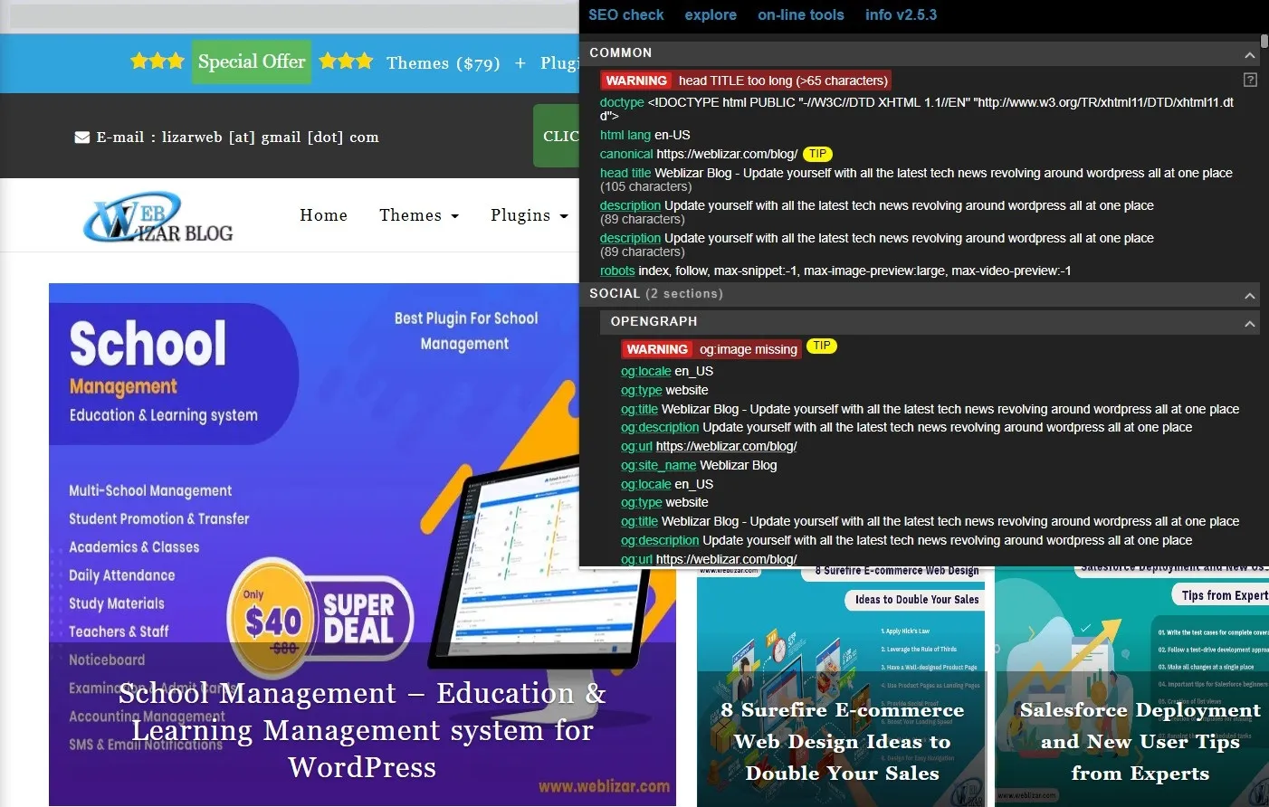Image resolution: width=1269 pixels, height=807 pixels.
Task: Open canonical URL https://weblizar.com/blog/
Action: coord(727,154)
